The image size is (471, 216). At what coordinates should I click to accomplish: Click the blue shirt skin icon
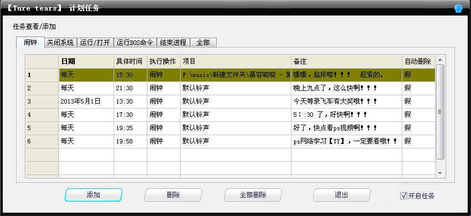pyautogui.click(x=458, y=8)
